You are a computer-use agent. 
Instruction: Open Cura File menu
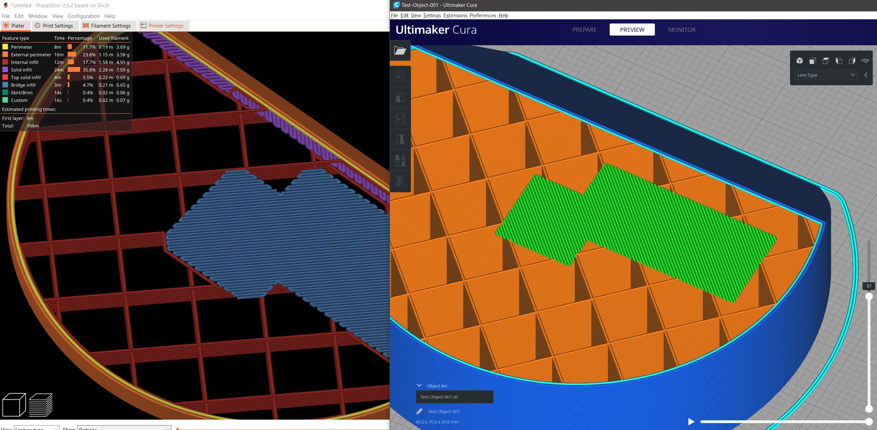(394, 16)
